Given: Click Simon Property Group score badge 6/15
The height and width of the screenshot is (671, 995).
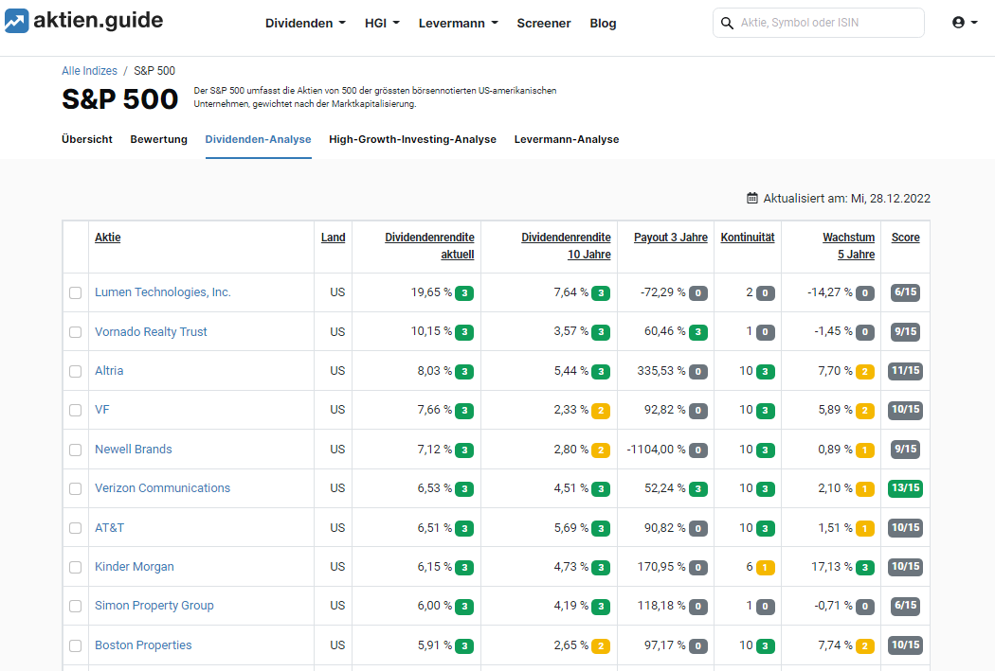Looking at the screenshot, I should 905,605.
